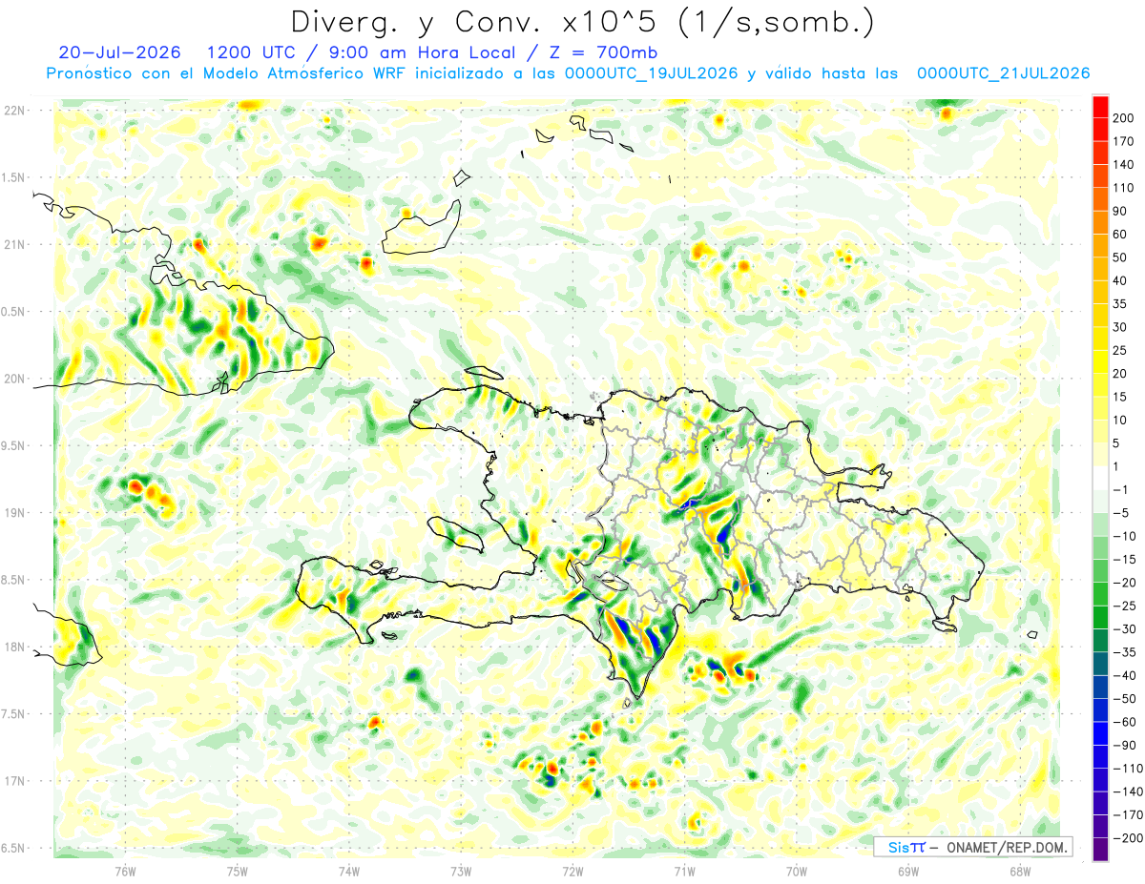The image size is (1145, 884).
Task: Click the '18N' latitude label
Action: point(14,648)
